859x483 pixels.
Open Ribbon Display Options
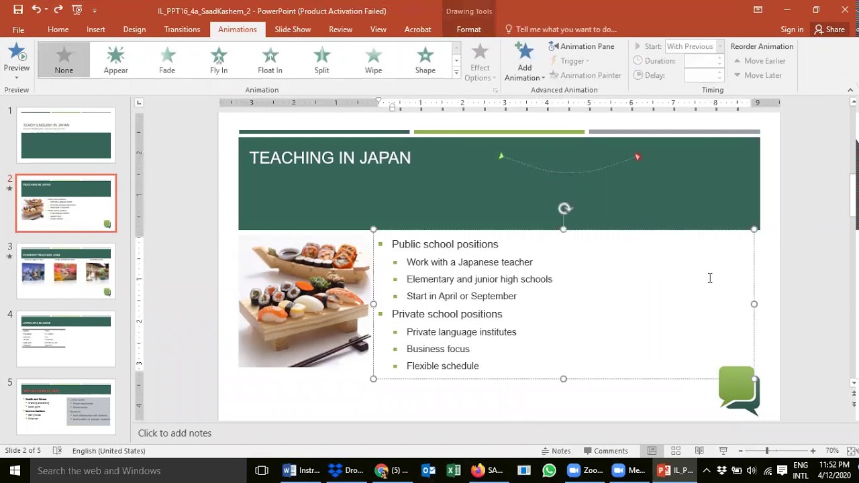pyautogui.click(x=758, y=10)
